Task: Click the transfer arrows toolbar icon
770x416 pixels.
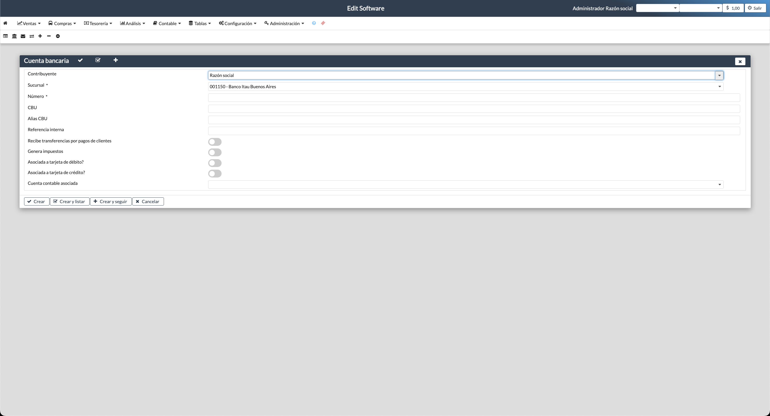Action: click(x=32, y=36)
